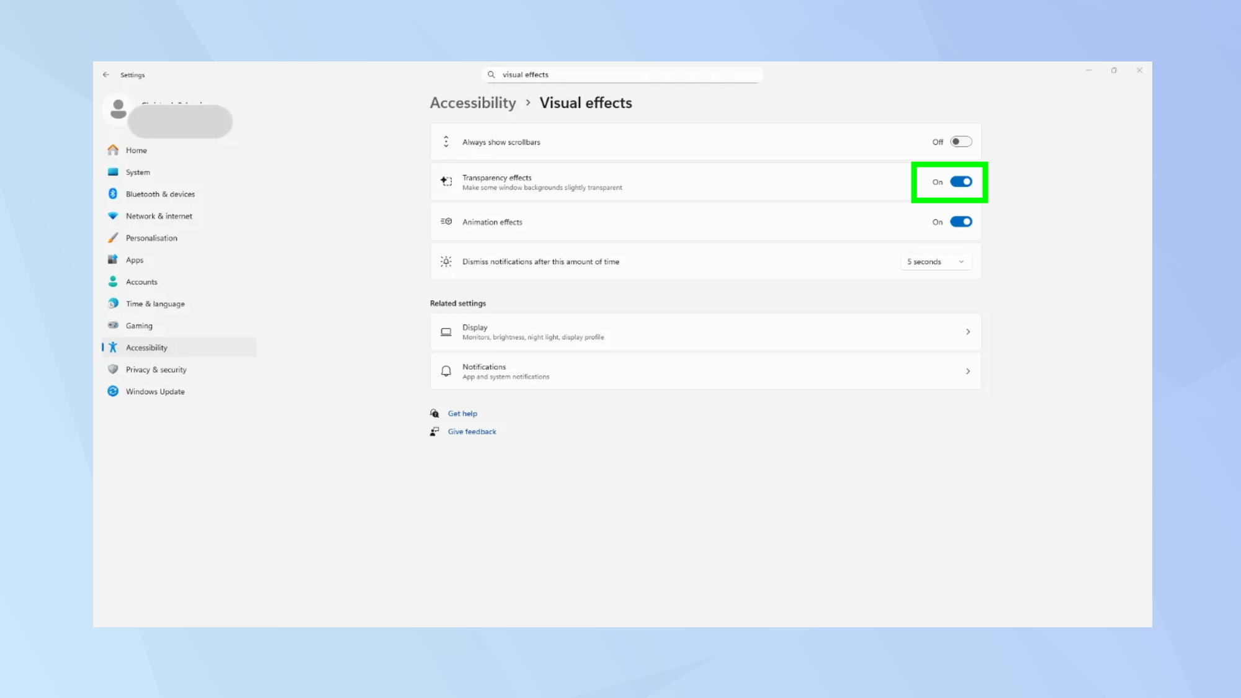
Task: Click the user account profile picture
Action: click(x=117, y=109)
